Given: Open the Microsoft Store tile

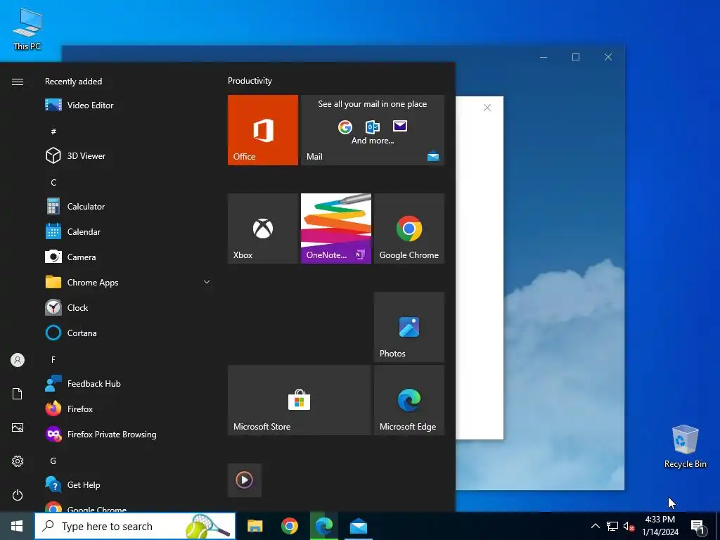Looking at the screenshot, I should 300,400.
